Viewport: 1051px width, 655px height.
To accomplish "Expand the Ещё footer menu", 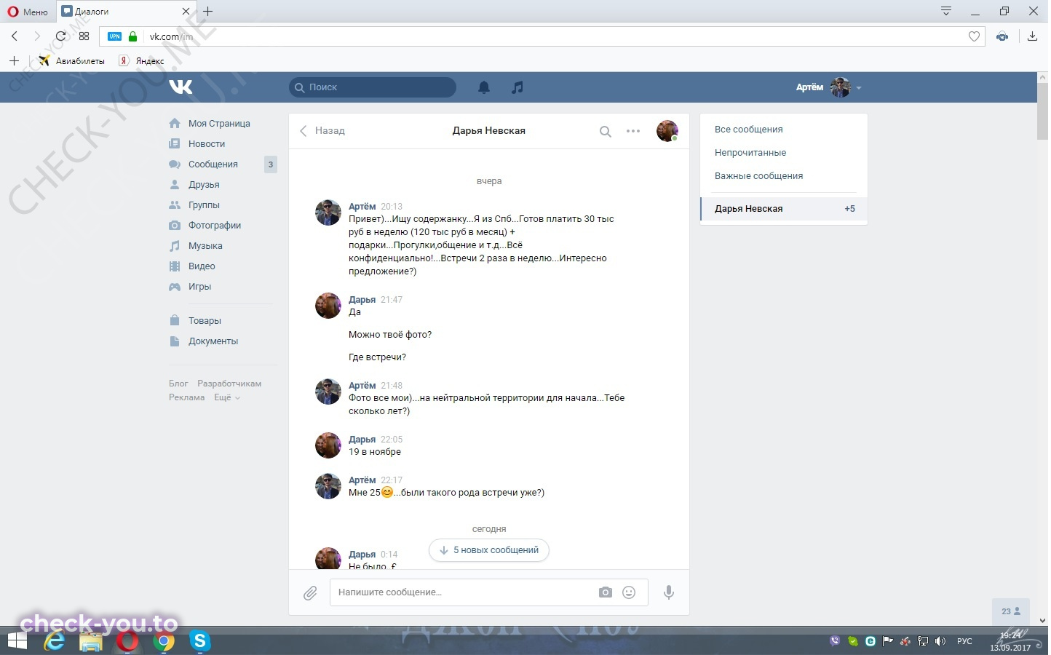I will click(226, 397).
